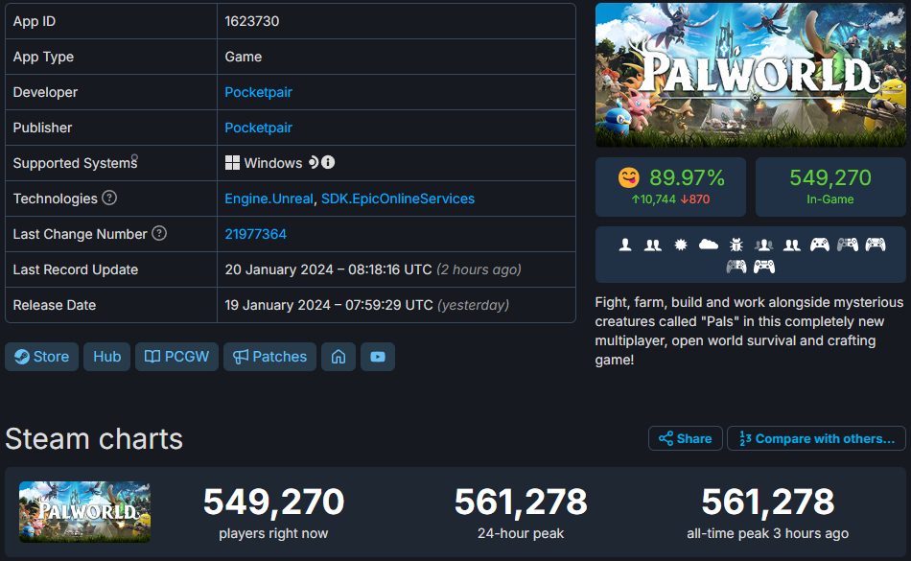Screen dimensions: 911x561
Task: Click the last controller icon in top row
Action: pyautogui.click(x=876, y=245)
